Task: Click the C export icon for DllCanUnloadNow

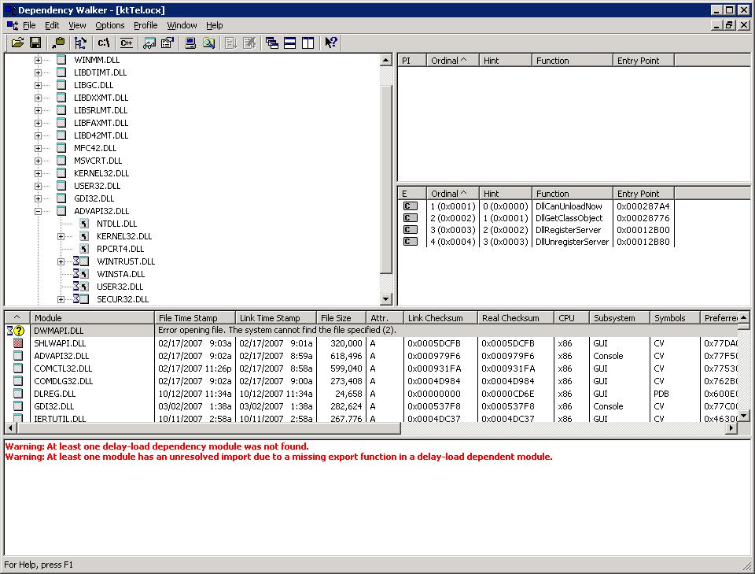Action: (411, 206)
